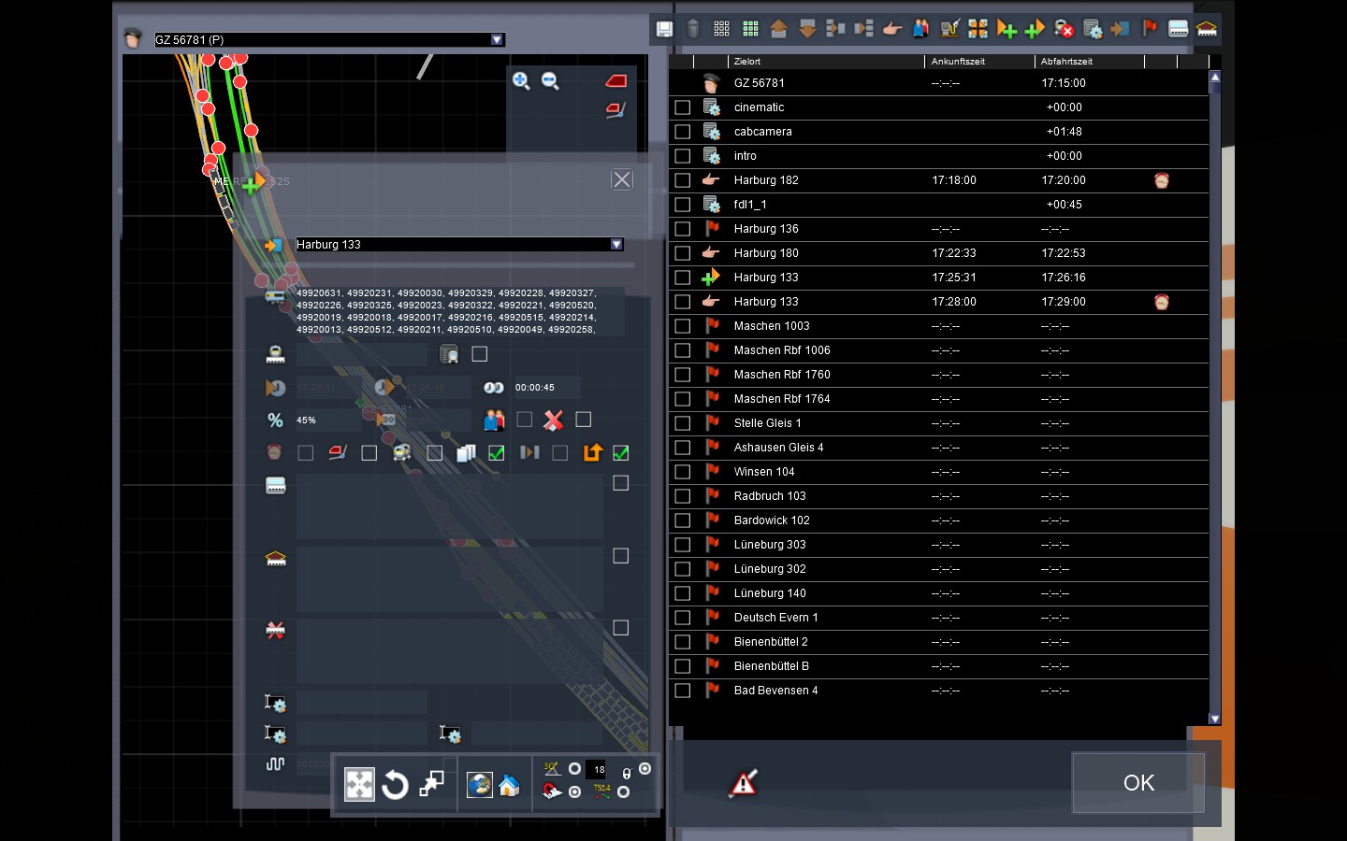
Task: Click the trash bin delete icon
Action: click(x=693, y=29)
